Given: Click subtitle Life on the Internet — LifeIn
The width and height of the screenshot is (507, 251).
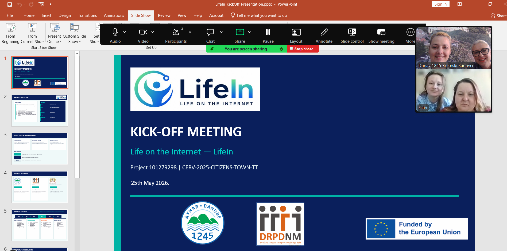Looking at the screenshot, I should point(182,152).
